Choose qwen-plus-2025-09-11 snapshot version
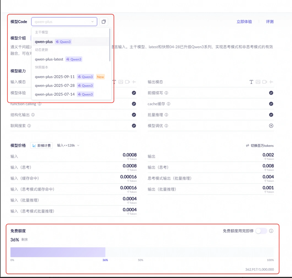Screen dimensions: 292x278 (x=71, y=77)
